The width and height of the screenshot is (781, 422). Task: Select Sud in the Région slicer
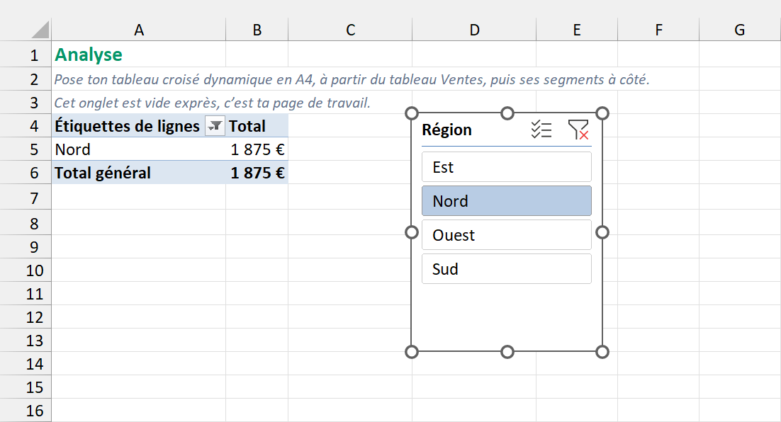point(507,269)
